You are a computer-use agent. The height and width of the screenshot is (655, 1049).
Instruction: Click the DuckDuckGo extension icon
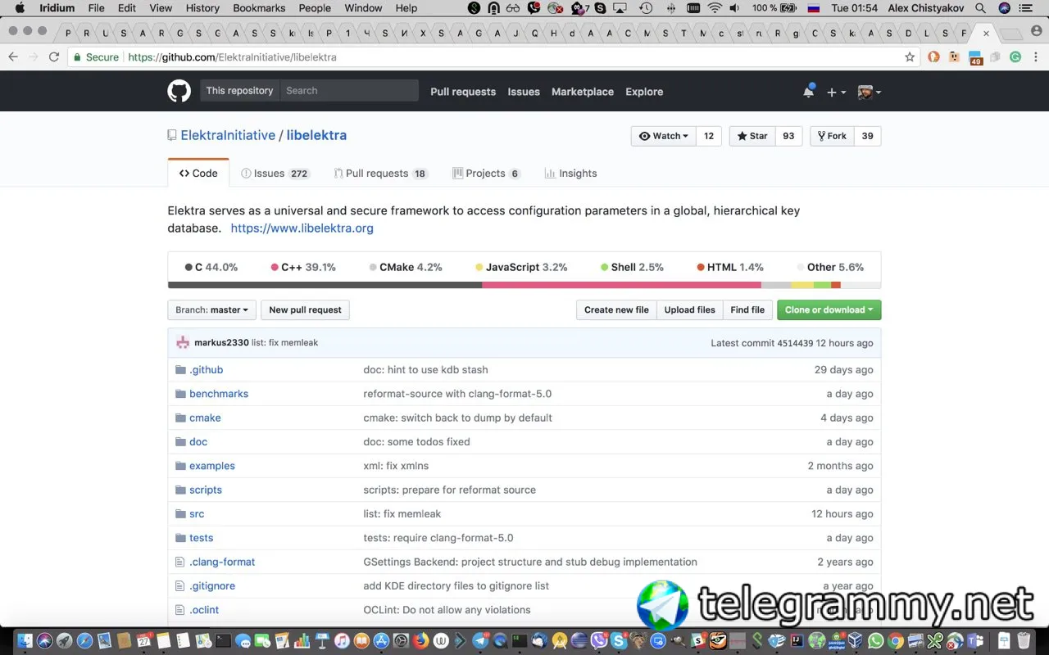click(933, 57)
